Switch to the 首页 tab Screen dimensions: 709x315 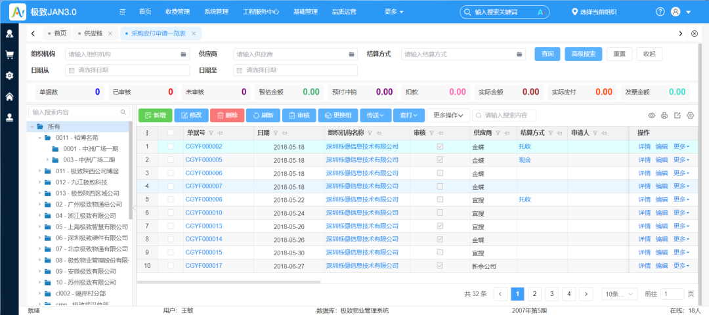tap(57, 33)
